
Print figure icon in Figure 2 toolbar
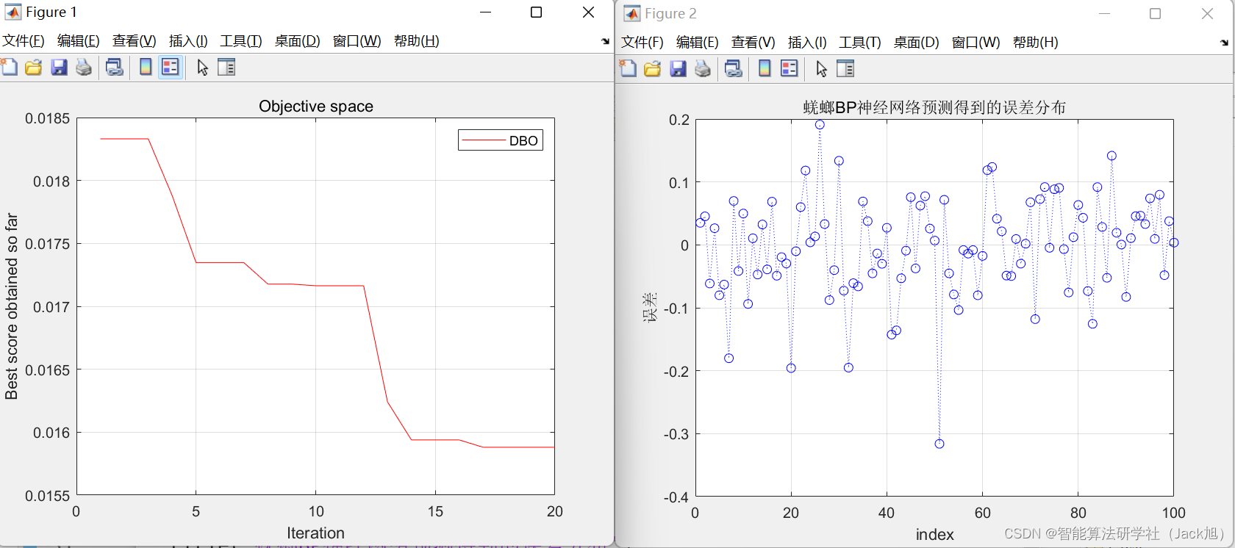703,69
